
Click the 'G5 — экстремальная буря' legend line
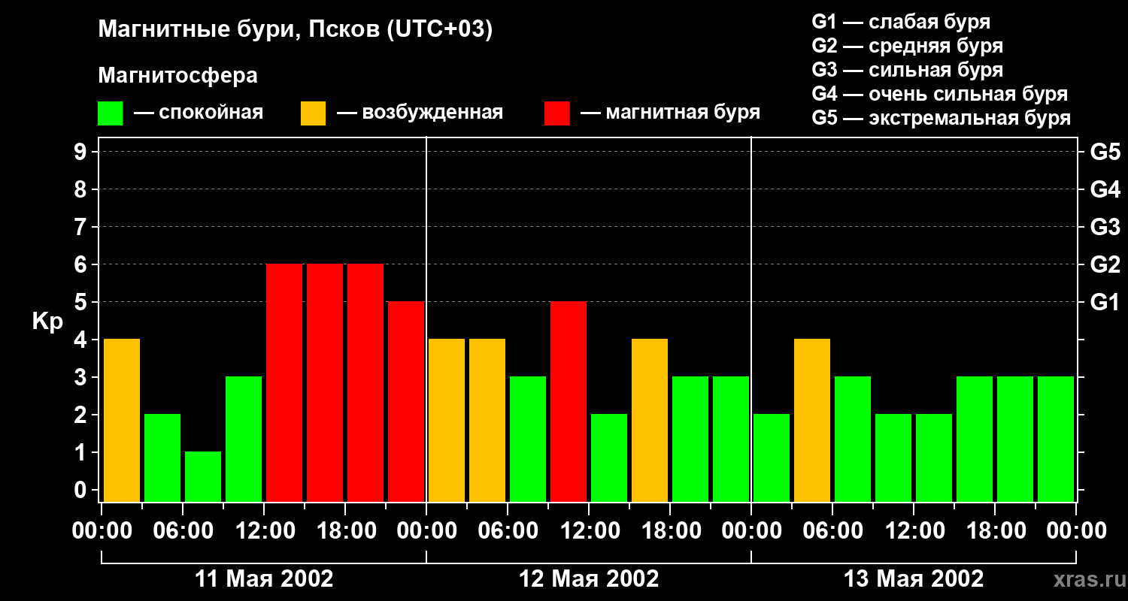(941, 118)
